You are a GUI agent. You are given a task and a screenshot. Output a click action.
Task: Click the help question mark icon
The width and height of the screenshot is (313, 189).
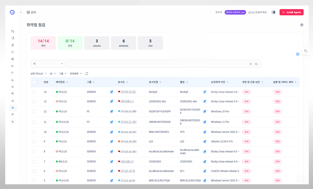302,25
